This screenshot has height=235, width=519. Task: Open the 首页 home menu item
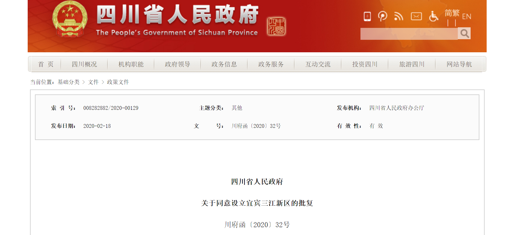(x=46, y=64)
